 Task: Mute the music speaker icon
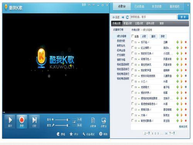click(x=52, y=119)
